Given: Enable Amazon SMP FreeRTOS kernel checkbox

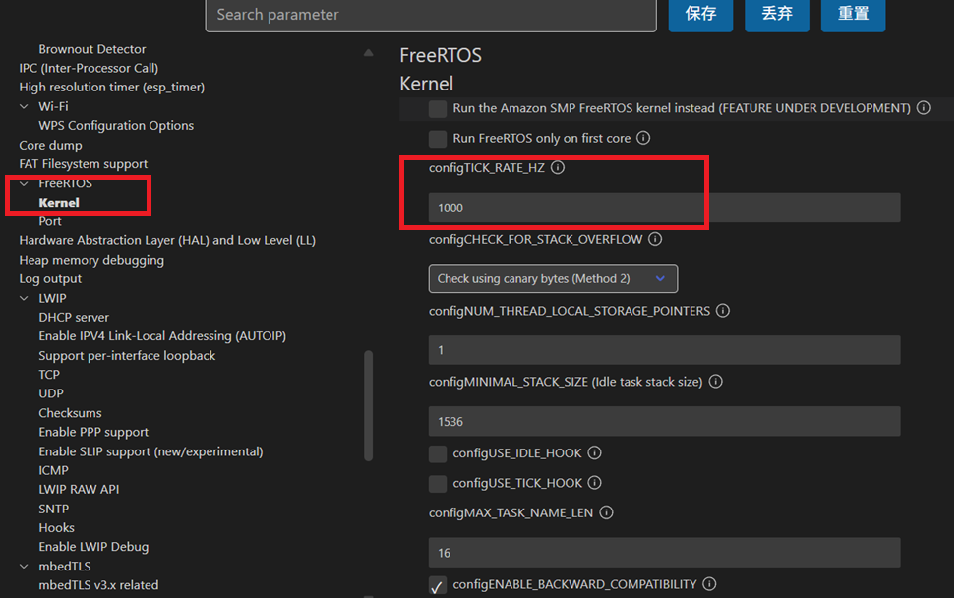Looking at the screenshot, I should 438,109.
